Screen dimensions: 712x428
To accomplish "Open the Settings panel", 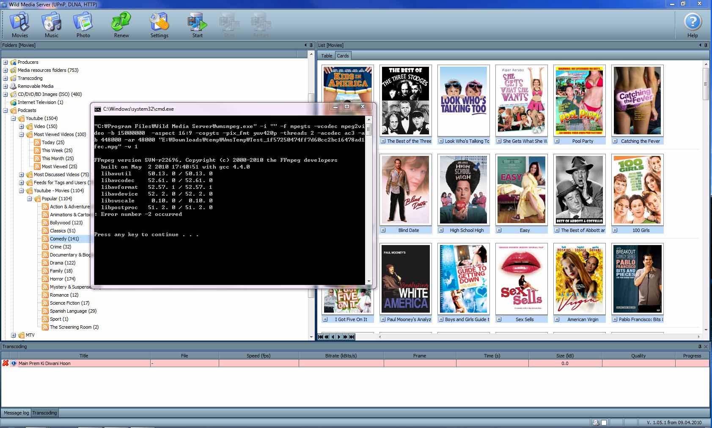I will point(159,23).
